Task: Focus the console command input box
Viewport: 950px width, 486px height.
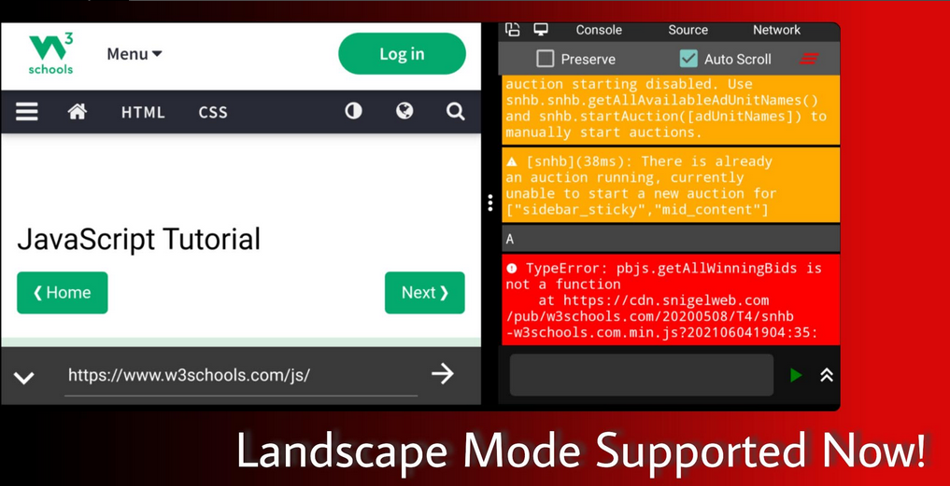Action: (x=642, y=375)
